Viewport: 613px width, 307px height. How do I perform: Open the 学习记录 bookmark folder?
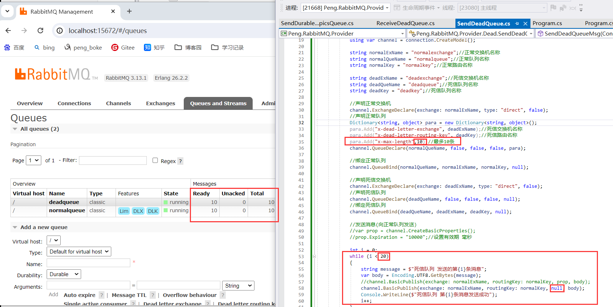coord(228,47)
